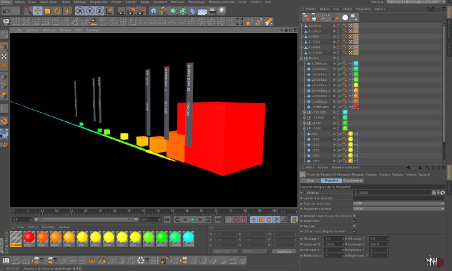
Task: Toggle the Raccord checkbox
Action: [354, 226]
